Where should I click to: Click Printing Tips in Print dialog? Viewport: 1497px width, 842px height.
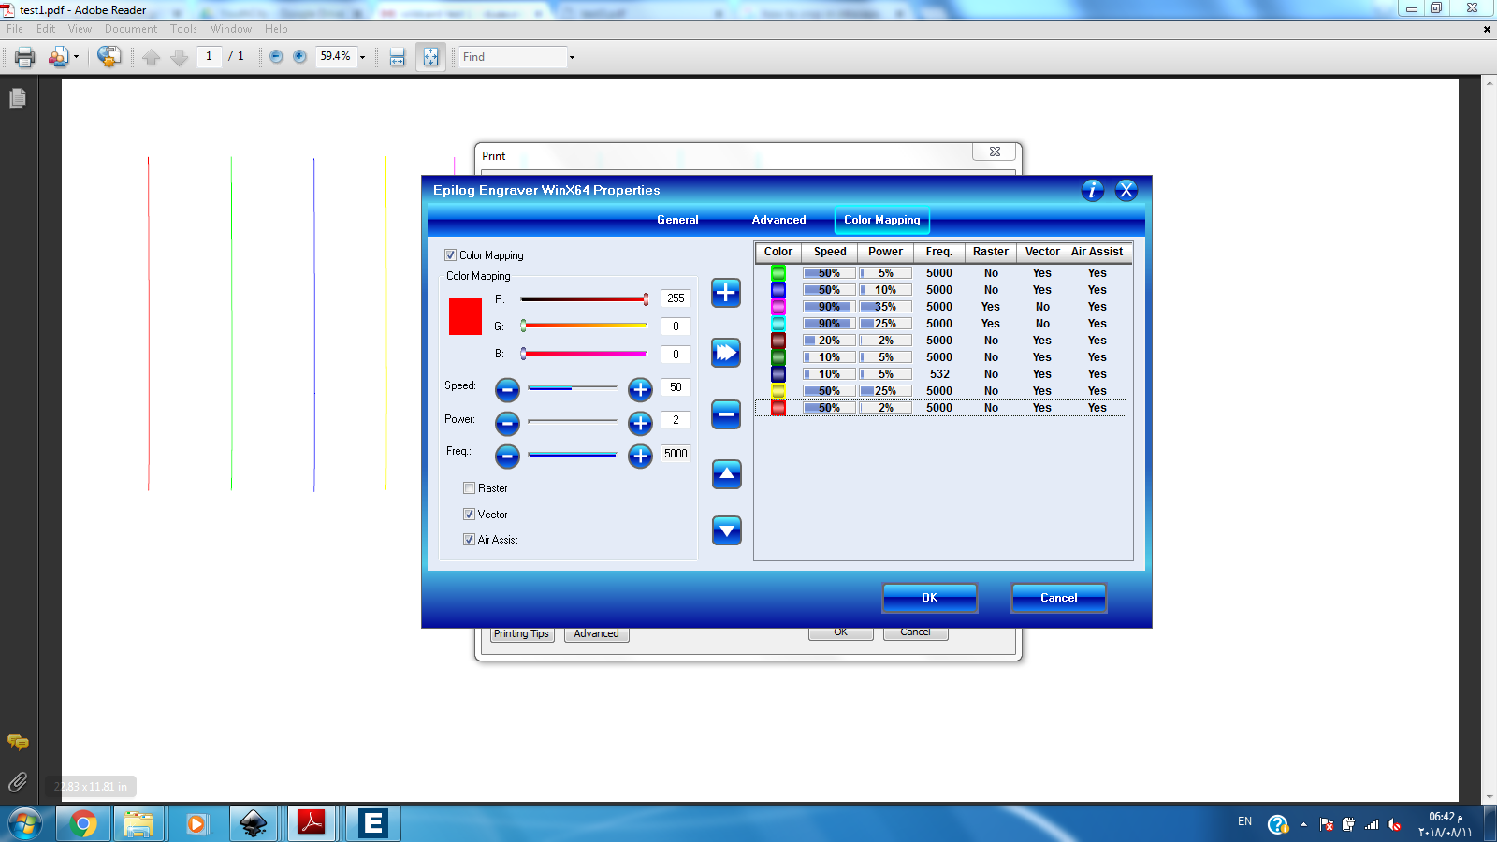[522, 634]
